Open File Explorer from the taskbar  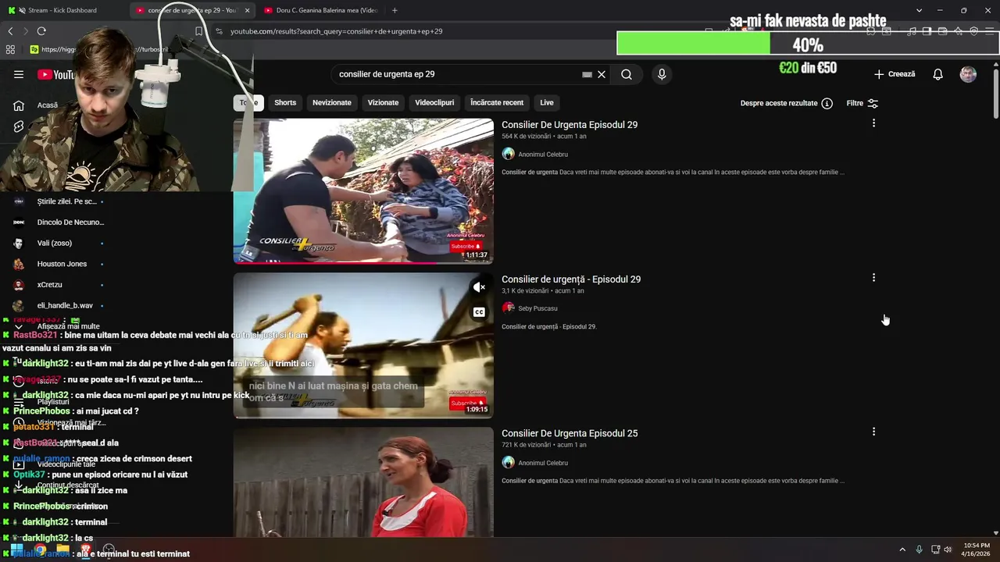62,550
